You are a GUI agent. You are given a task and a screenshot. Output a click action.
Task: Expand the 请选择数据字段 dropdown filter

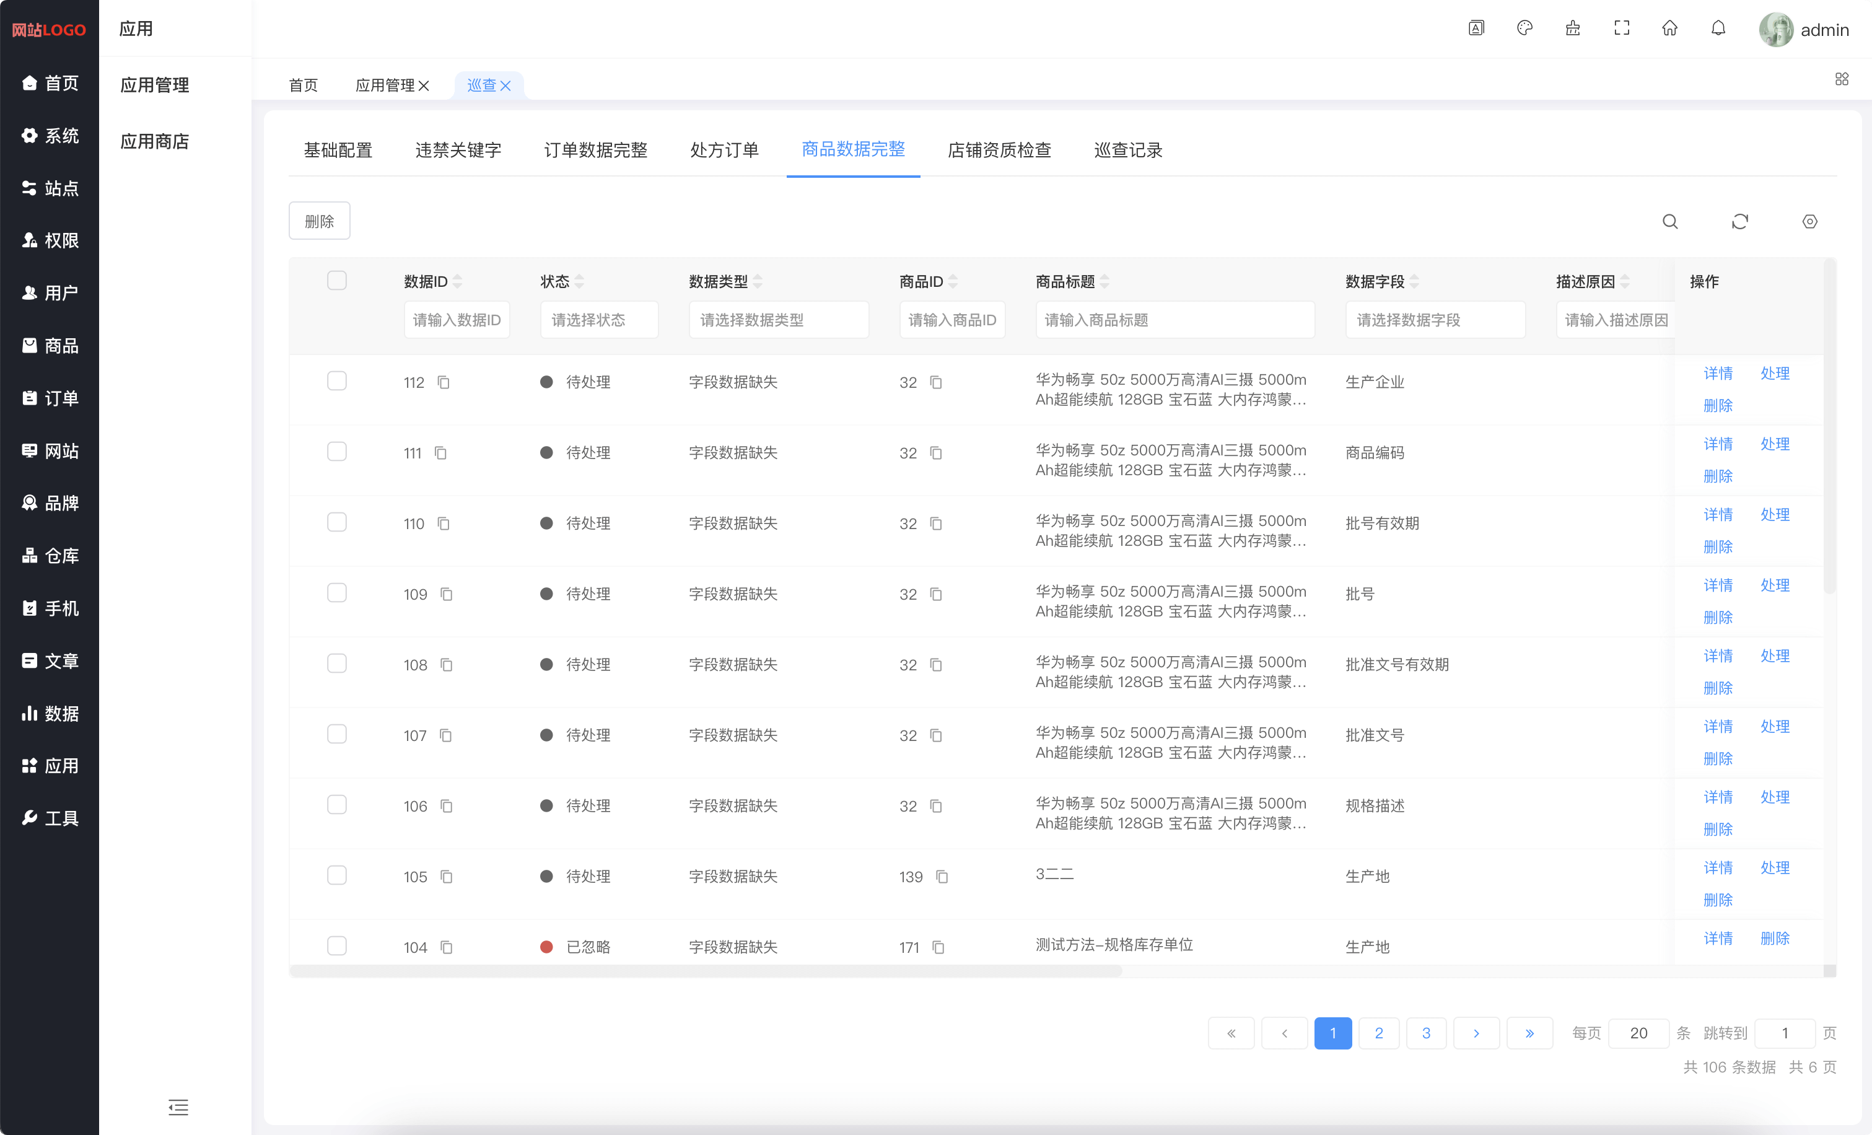1435,320
